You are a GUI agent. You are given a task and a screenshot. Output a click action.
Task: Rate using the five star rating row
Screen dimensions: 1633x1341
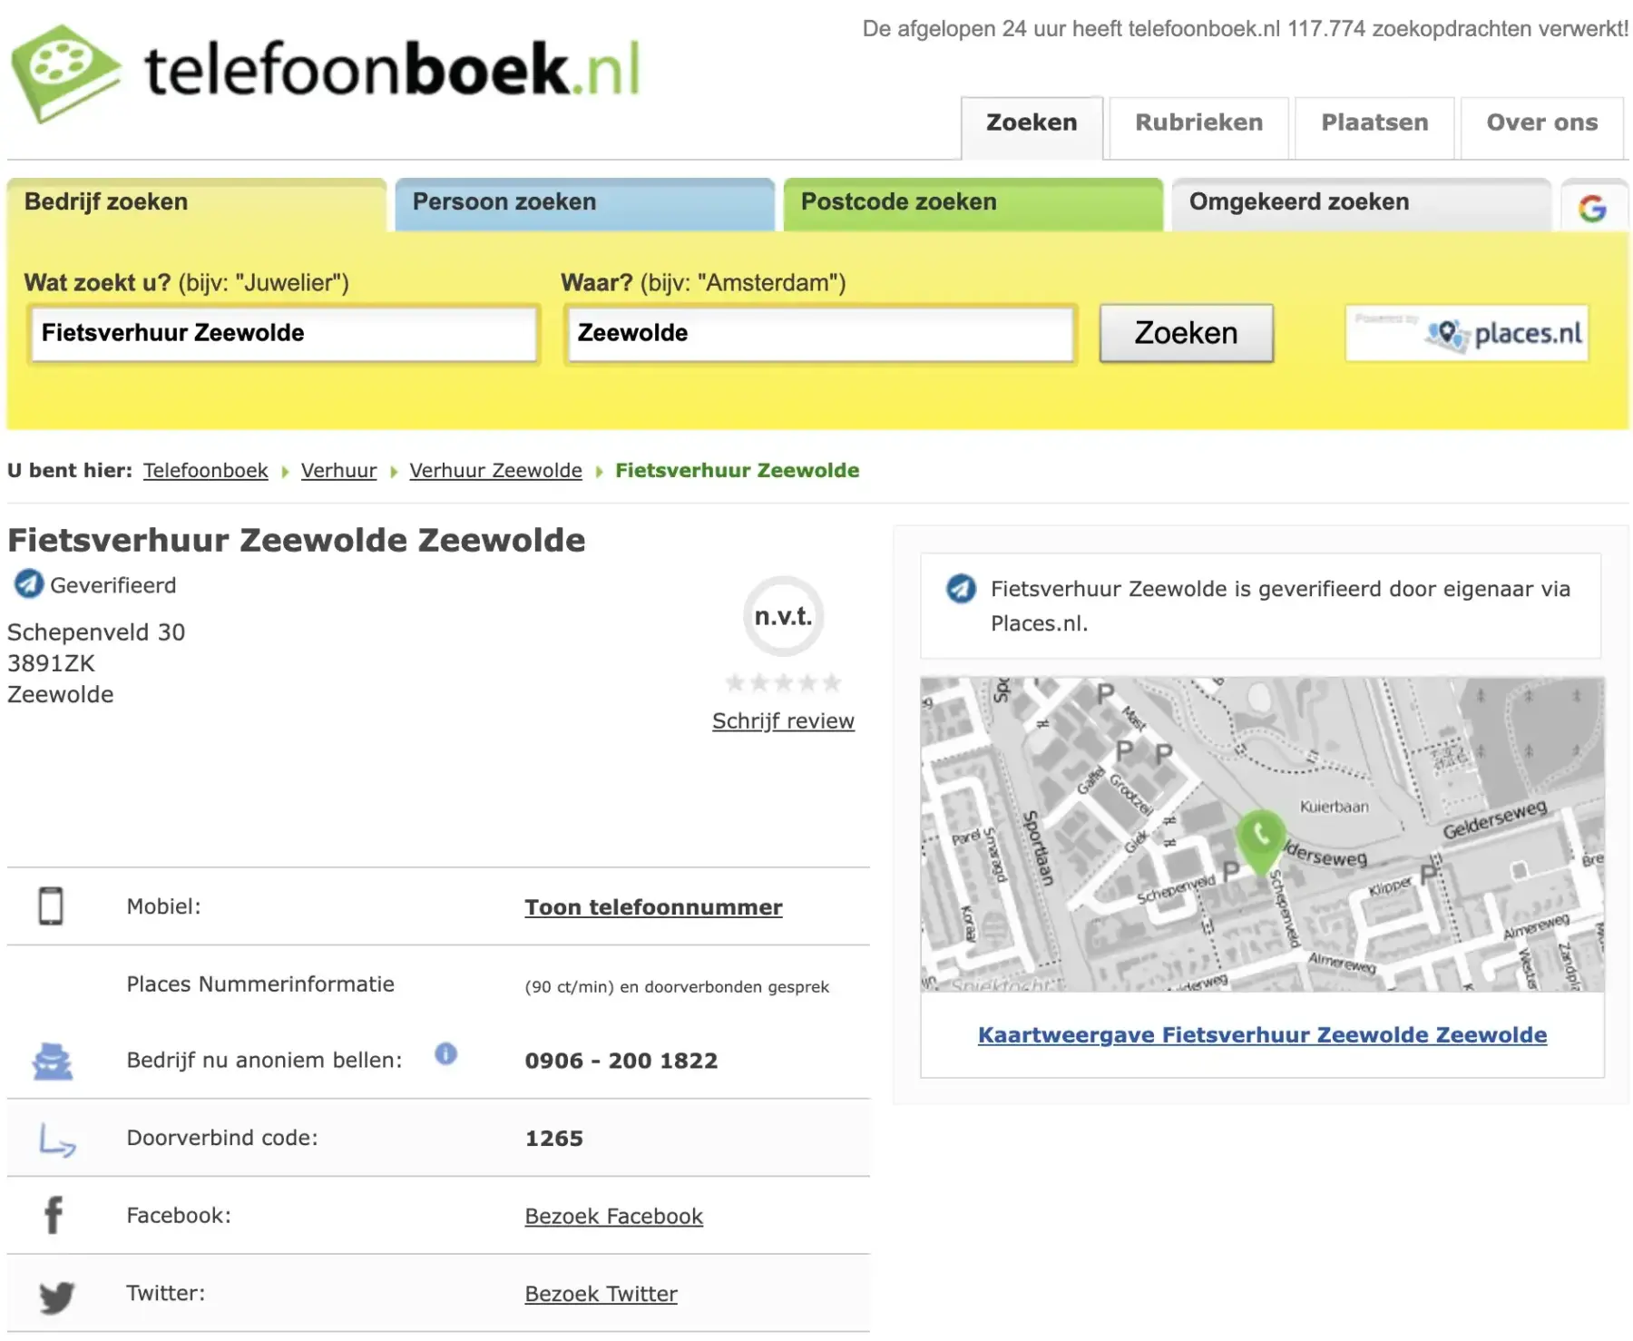(x=783, y=683)
